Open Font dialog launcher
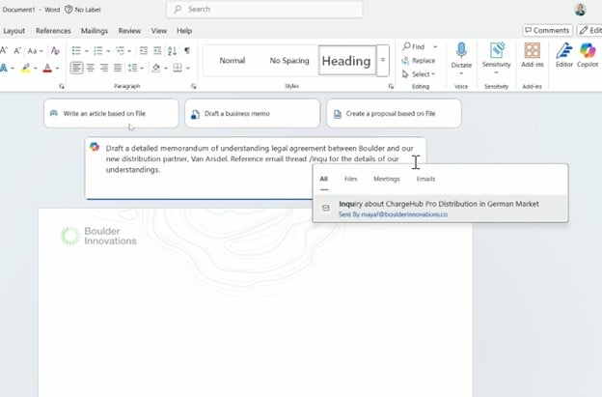 click(x=62, y=87)
